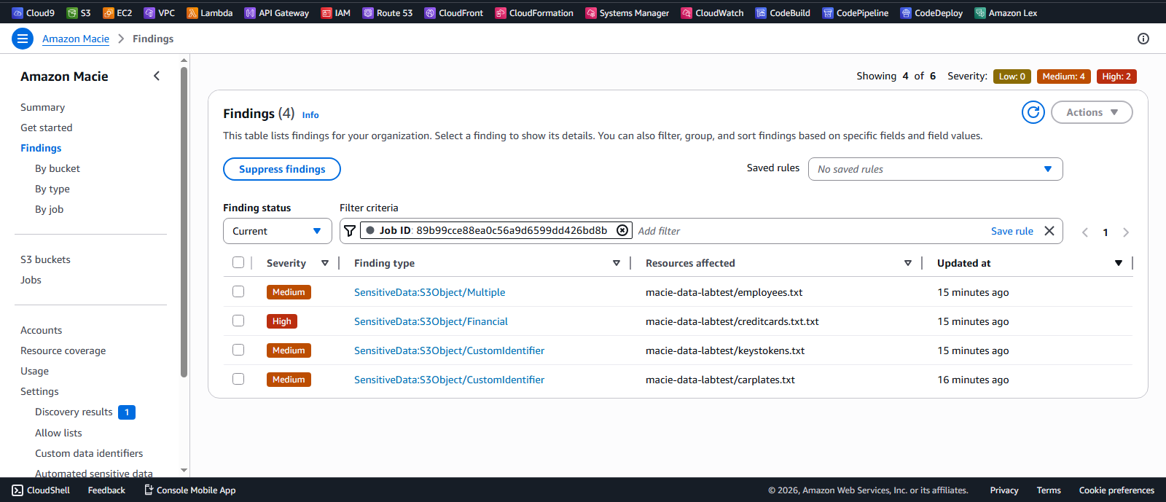Click the Save rule link

coord(1012,231)
